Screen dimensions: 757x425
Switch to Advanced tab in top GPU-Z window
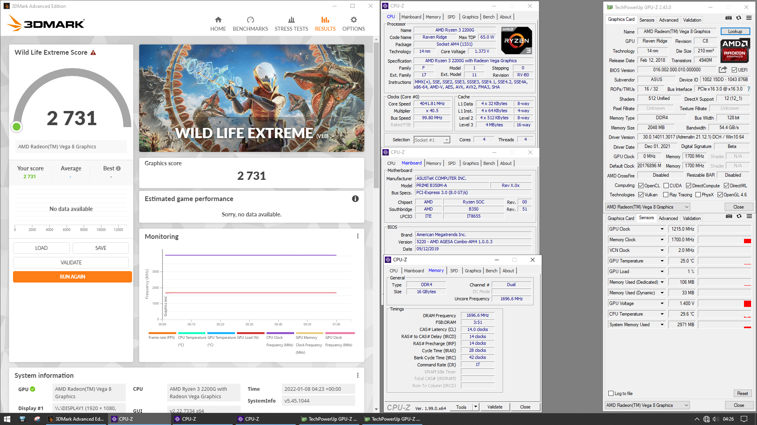[x=669, y=20]
